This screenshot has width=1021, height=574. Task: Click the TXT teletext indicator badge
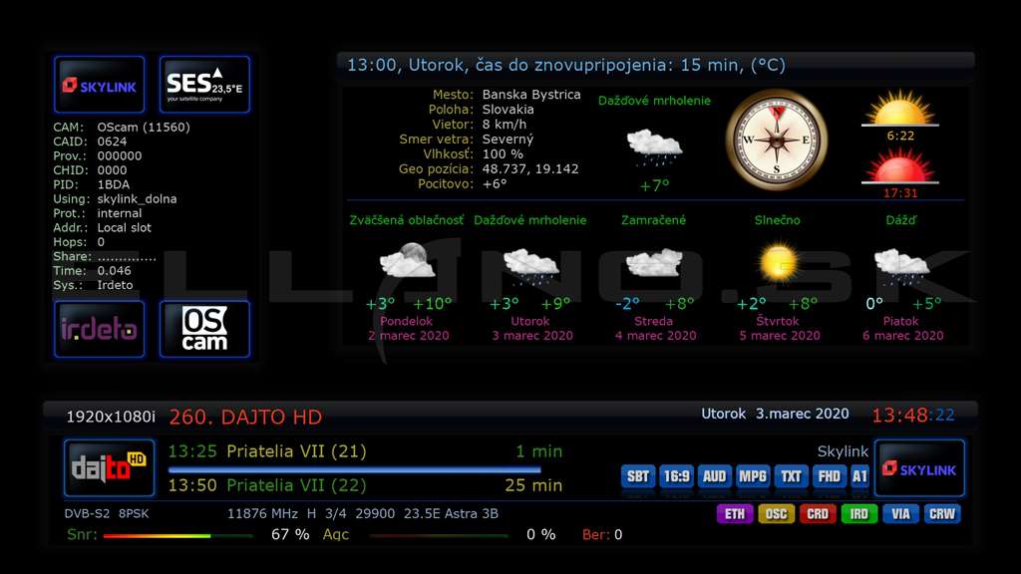tap(791, 476)
